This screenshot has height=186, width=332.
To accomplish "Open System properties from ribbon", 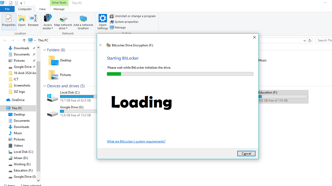I will [124, 22].
